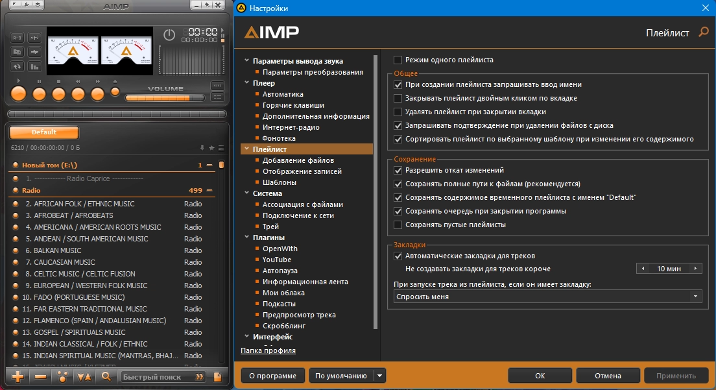Image resolution: width=716 pixels, height=390 pixels.
Task: Click the button above the playlist toggle icon
Action: pyautogui.click(x=217, y=86)
